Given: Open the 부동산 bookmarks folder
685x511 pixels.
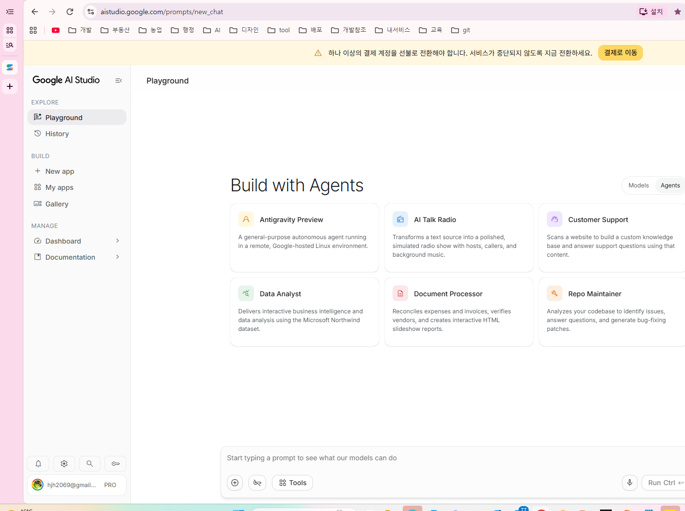Looking at the screenshot, I should pos(115,30).
